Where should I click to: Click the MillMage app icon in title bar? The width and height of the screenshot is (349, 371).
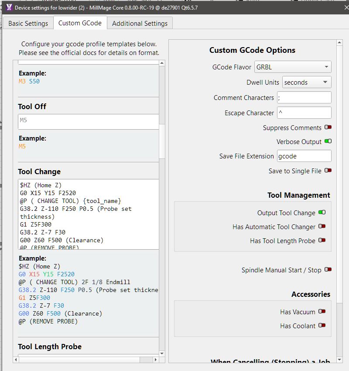point(9,7)
